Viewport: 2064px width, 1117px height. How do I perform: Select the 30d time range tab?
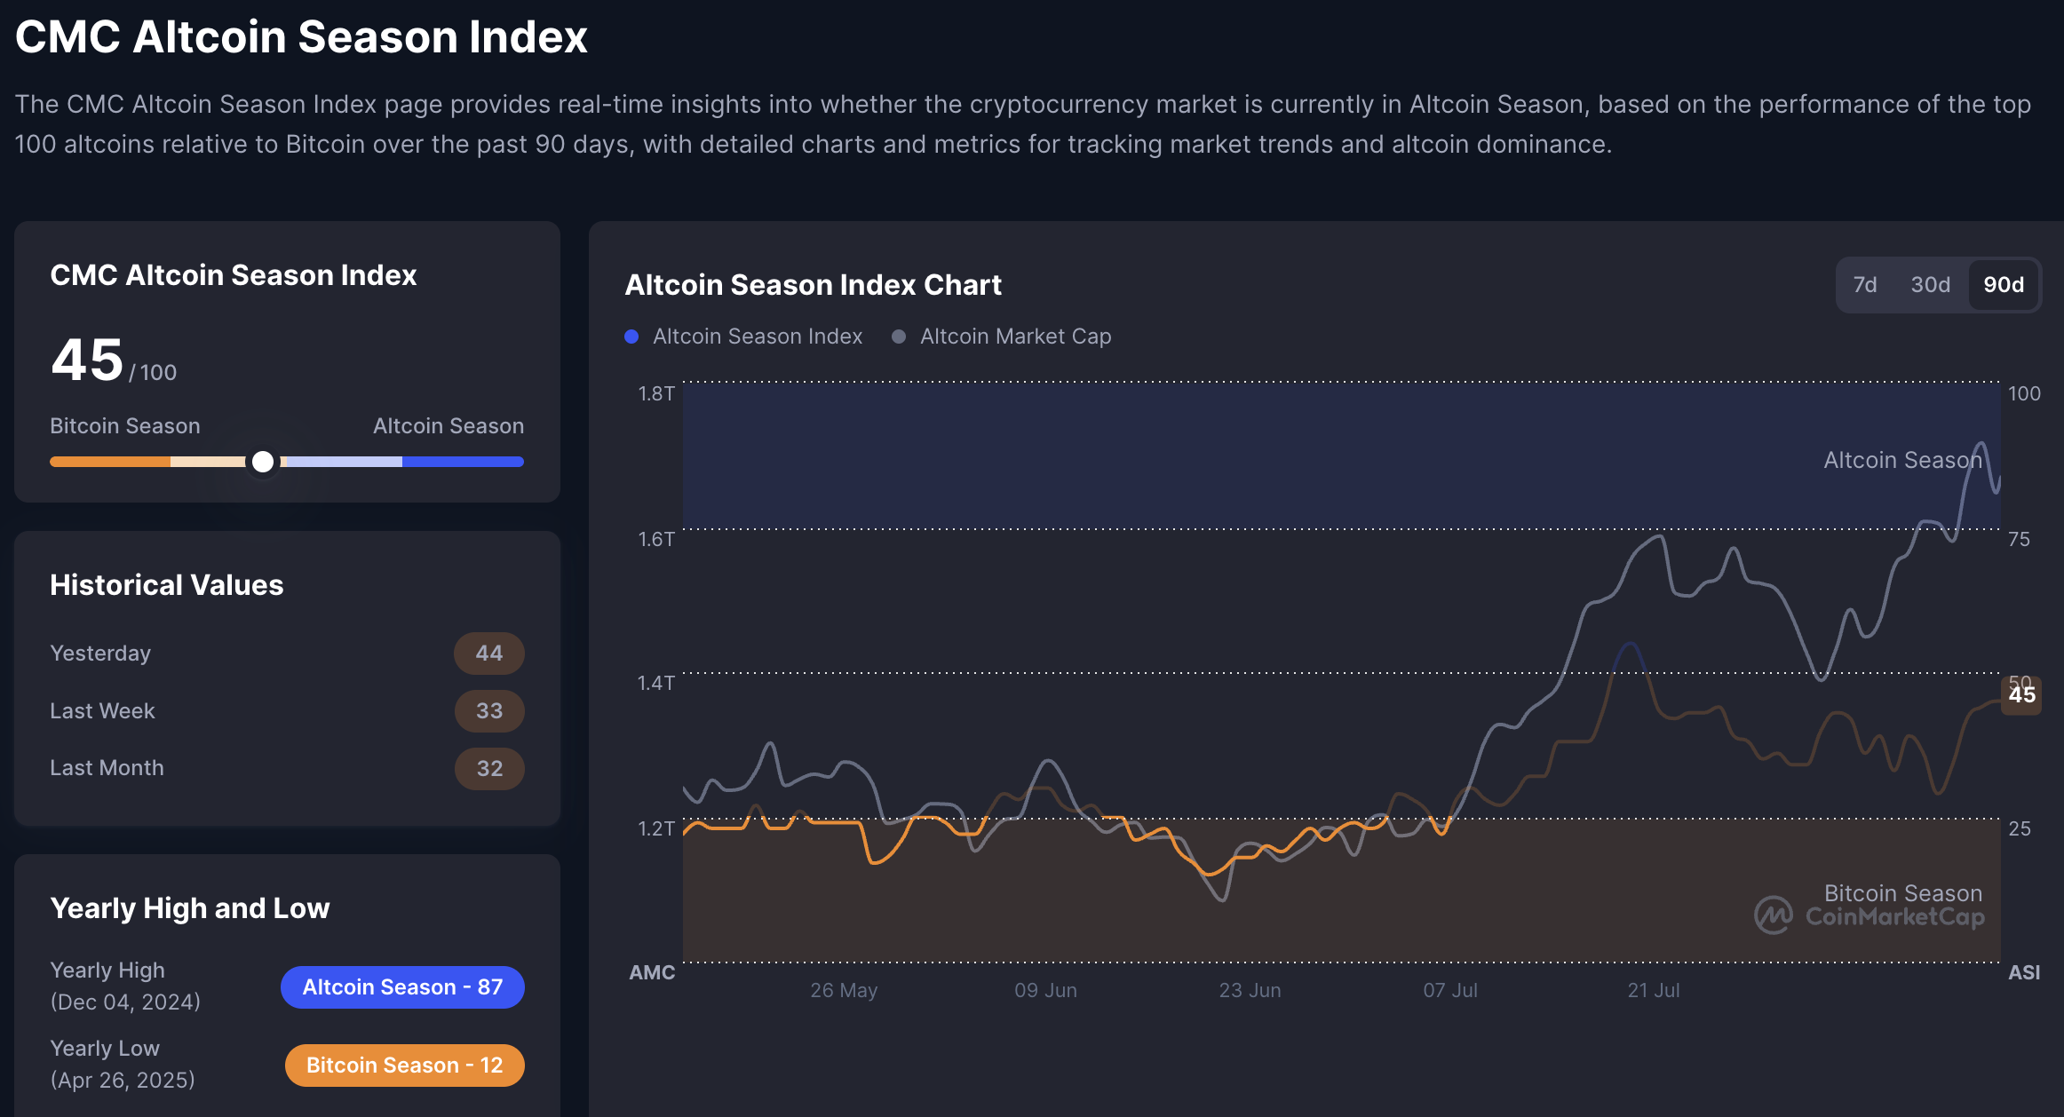1930,285
